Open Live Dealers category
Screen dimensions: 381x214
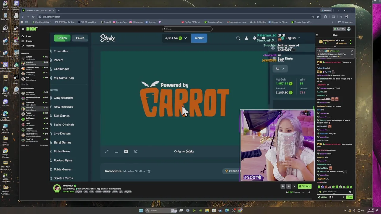(62, 133)
